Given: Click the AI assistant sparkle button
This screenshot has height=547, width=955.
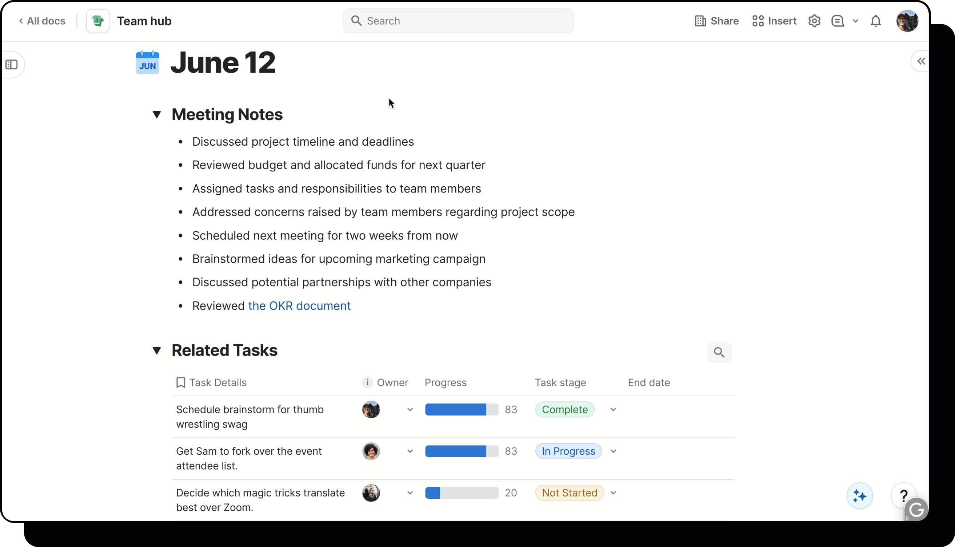Looking at the screenshot, I should click(x=859, y=496).
